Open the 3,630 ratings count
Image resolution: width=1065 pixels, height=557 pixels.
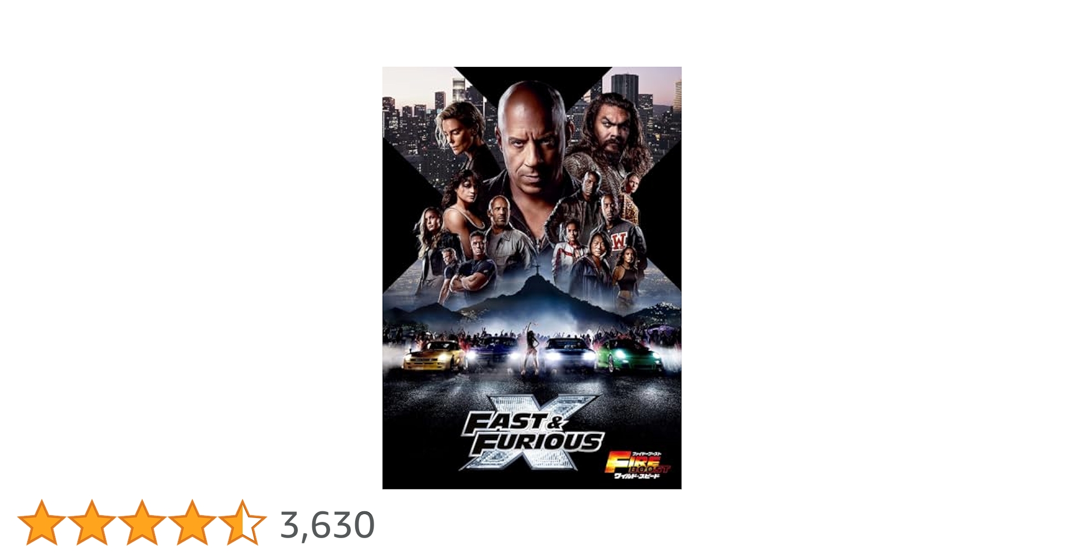click(327, 525)
